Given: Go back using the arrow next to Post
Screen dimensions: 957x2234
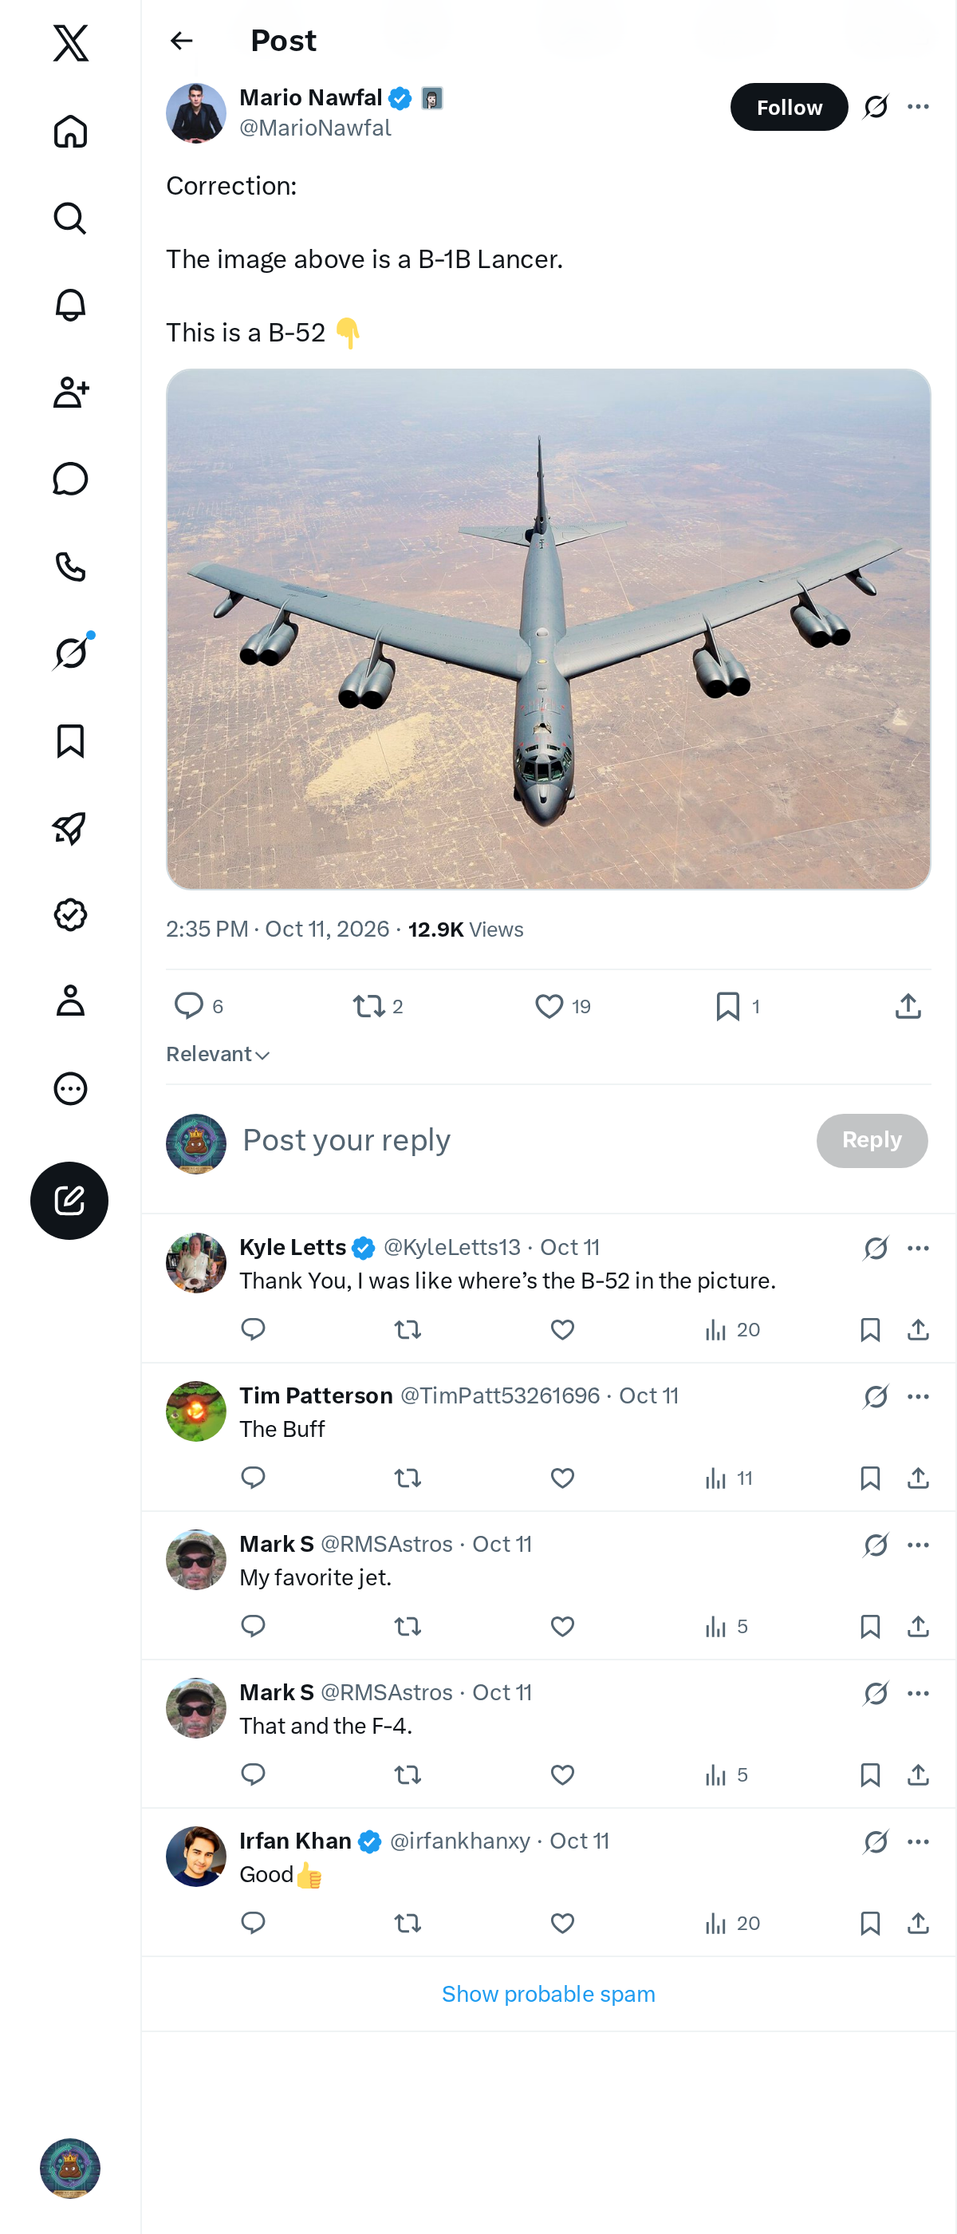Looking at the screenshot, I should click(x=181, y=41).
